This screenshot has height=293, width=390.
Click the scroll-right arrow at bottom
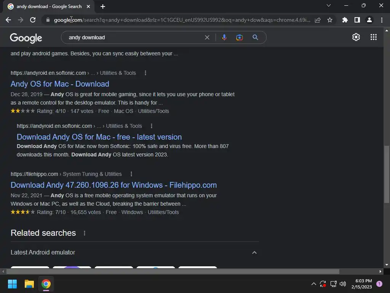(x=380, y=271)
